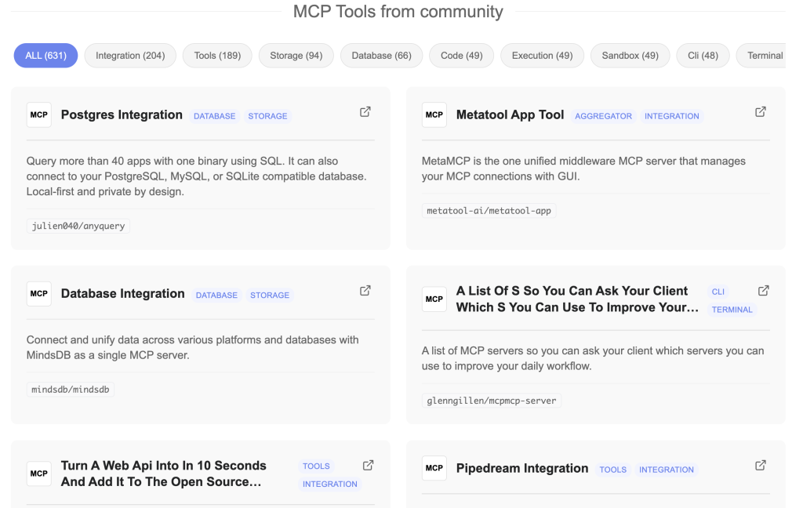Screen dimensions: 803x508
Task: Click TOOLS tag on Pipedream Integration
Action: tap(613, 470)
